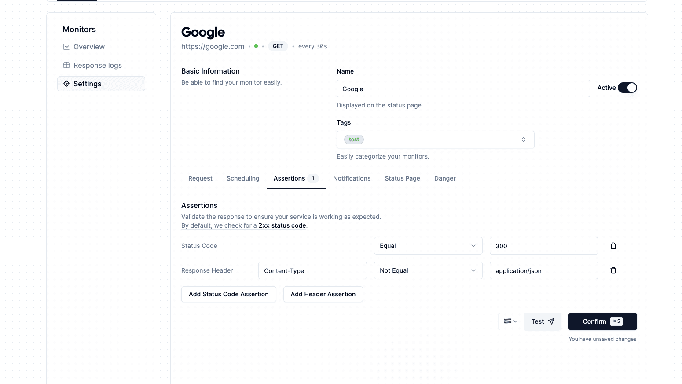Click the green status dot next to URL

(256, 46)
